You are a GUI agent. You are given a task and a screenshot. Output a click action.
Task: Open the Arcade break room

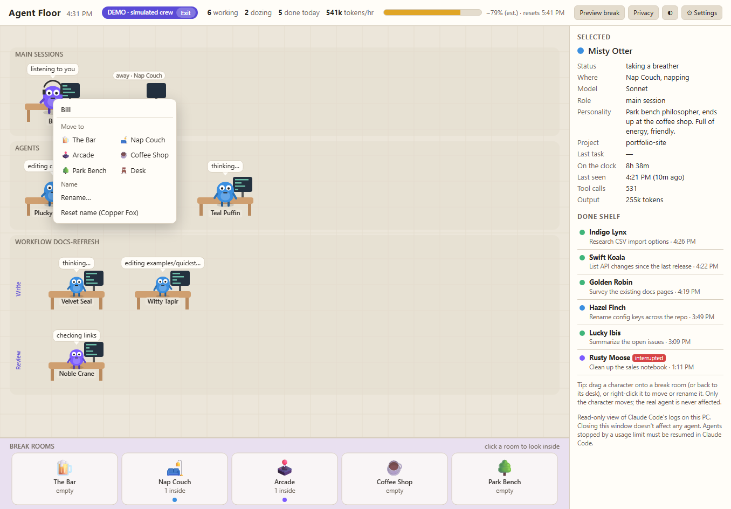point(285,479)
